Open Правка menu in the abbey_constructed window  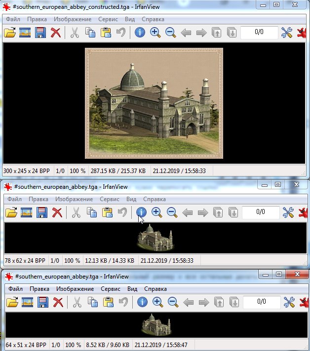click(37, 19)
